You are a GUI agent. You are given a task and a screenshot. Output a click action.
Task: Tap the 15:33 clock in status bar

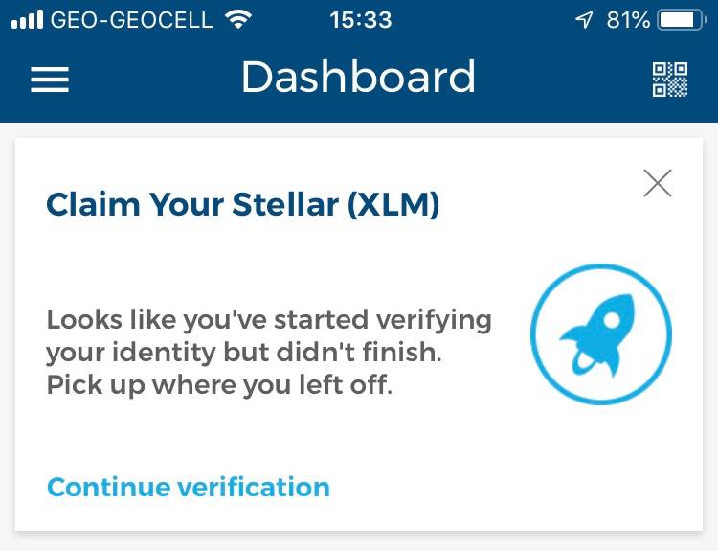tap(360, 20)
